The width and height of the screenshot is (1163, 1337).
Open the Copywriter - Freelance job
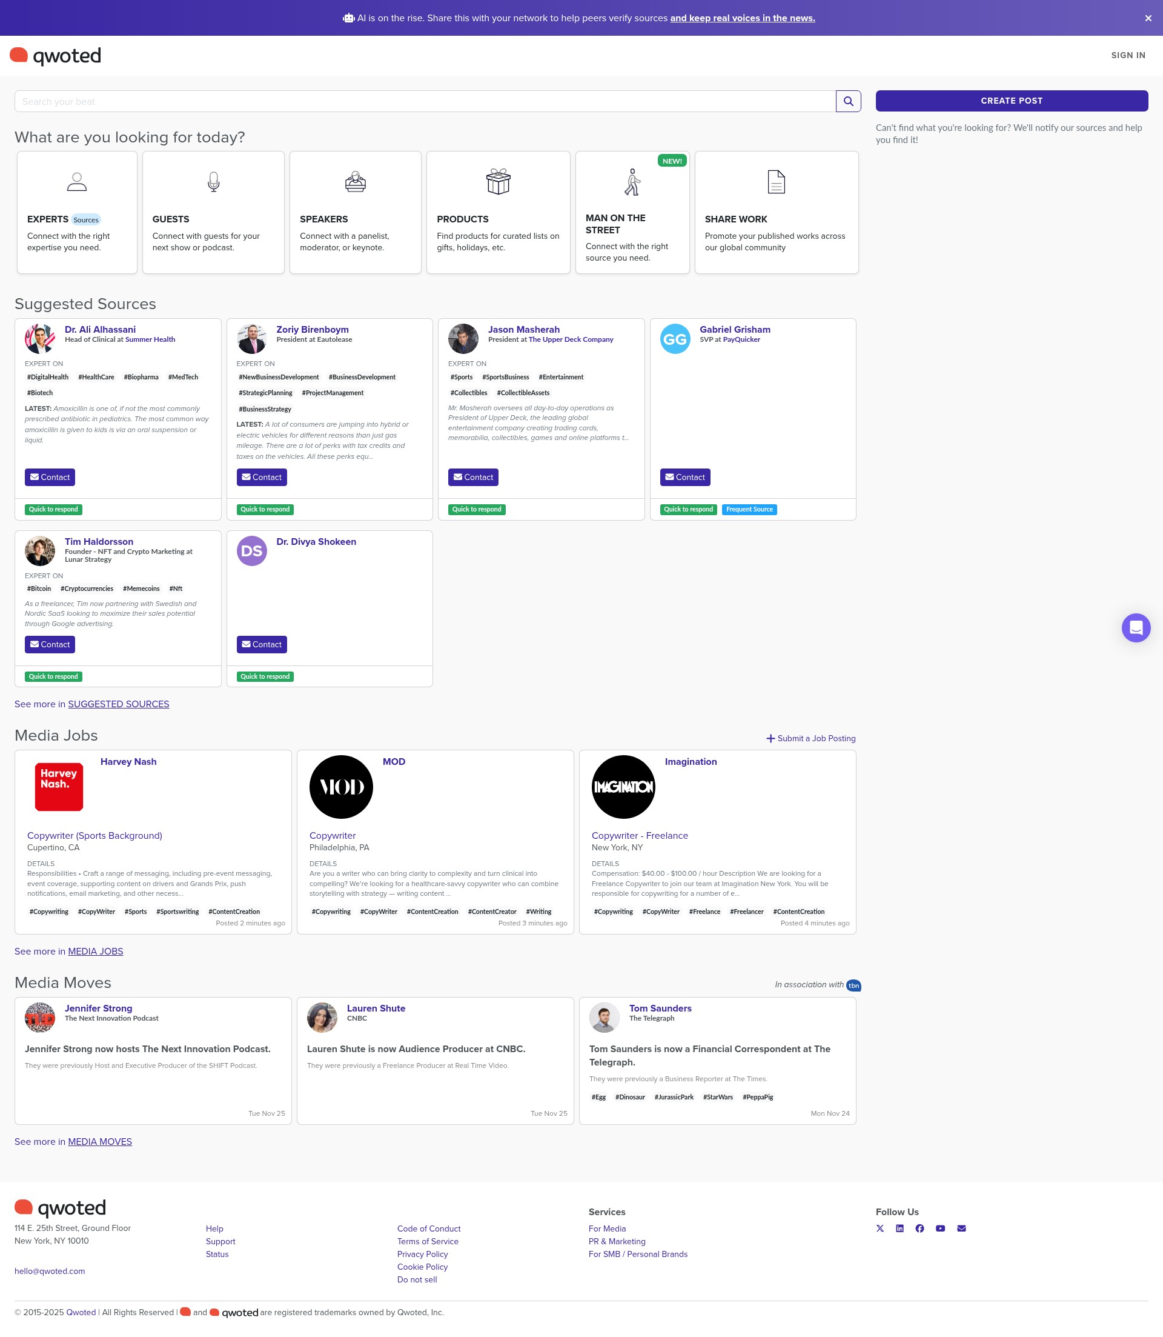(x=640, y=836)
